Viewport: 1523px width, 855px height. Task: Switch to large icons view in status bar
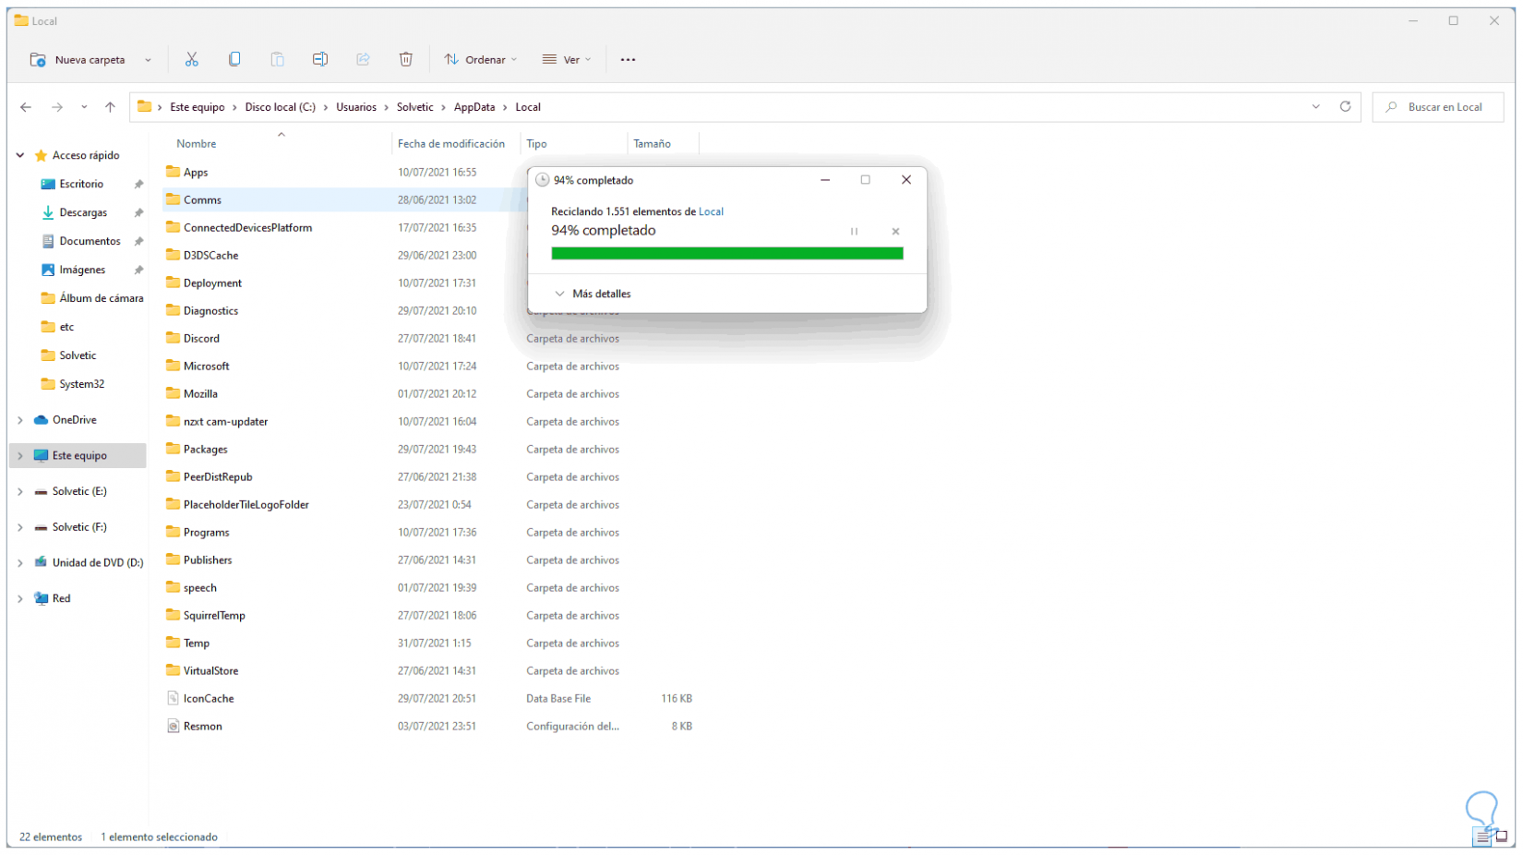(1502, 837)
